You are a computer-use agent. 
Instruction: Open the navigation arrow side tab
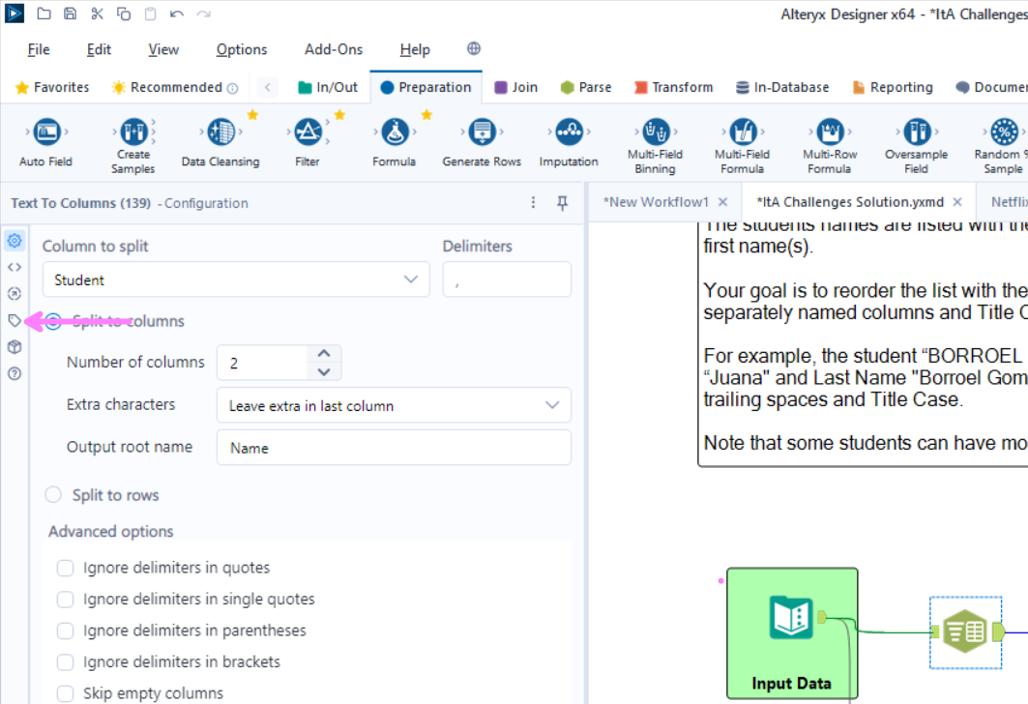click(x=15, y=294)
